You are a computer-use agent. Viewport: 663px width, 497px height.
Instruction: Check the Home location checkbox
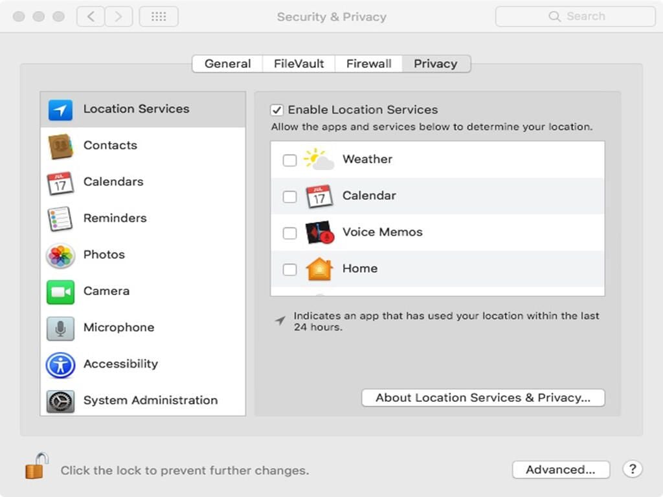pyautogui.click(x=289, y=269)
